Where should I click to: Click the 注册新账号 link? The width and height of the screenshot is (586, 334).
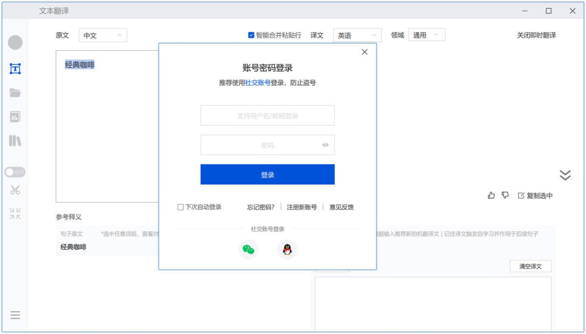pyautogui.click(x=302, y=207)
